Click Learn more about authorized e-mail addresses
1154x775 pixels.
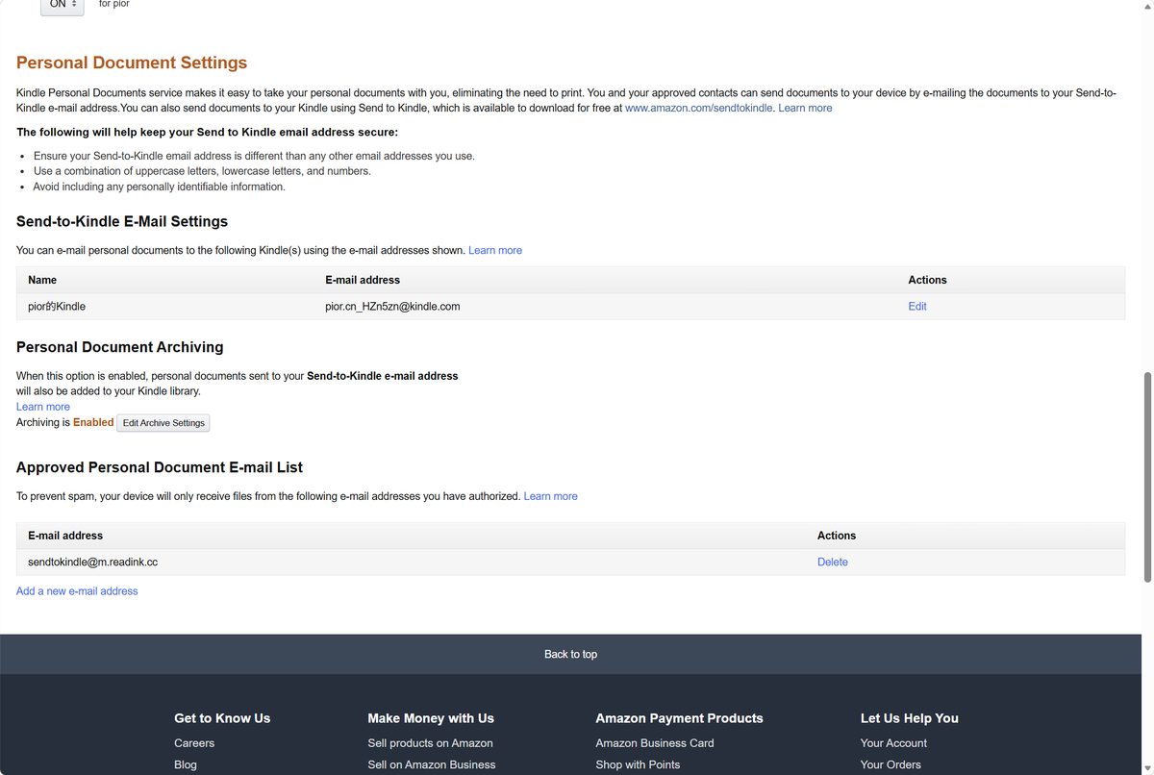pos(551,496)
